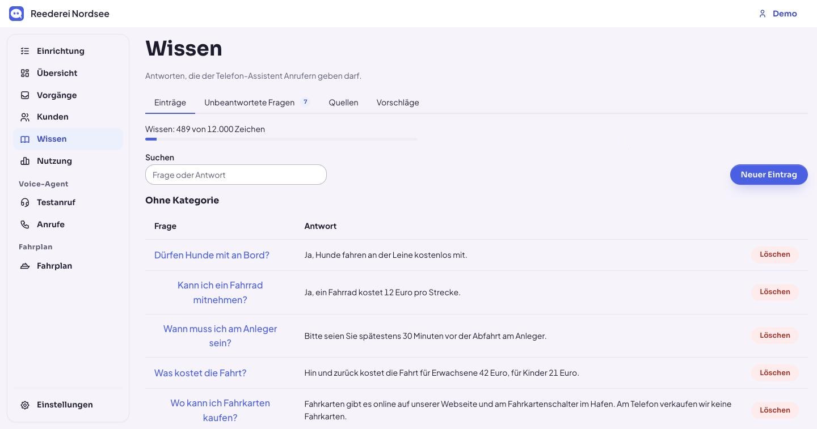Click the user profile icon beside Demo
The image size is (817, 429).
(763, 14)
